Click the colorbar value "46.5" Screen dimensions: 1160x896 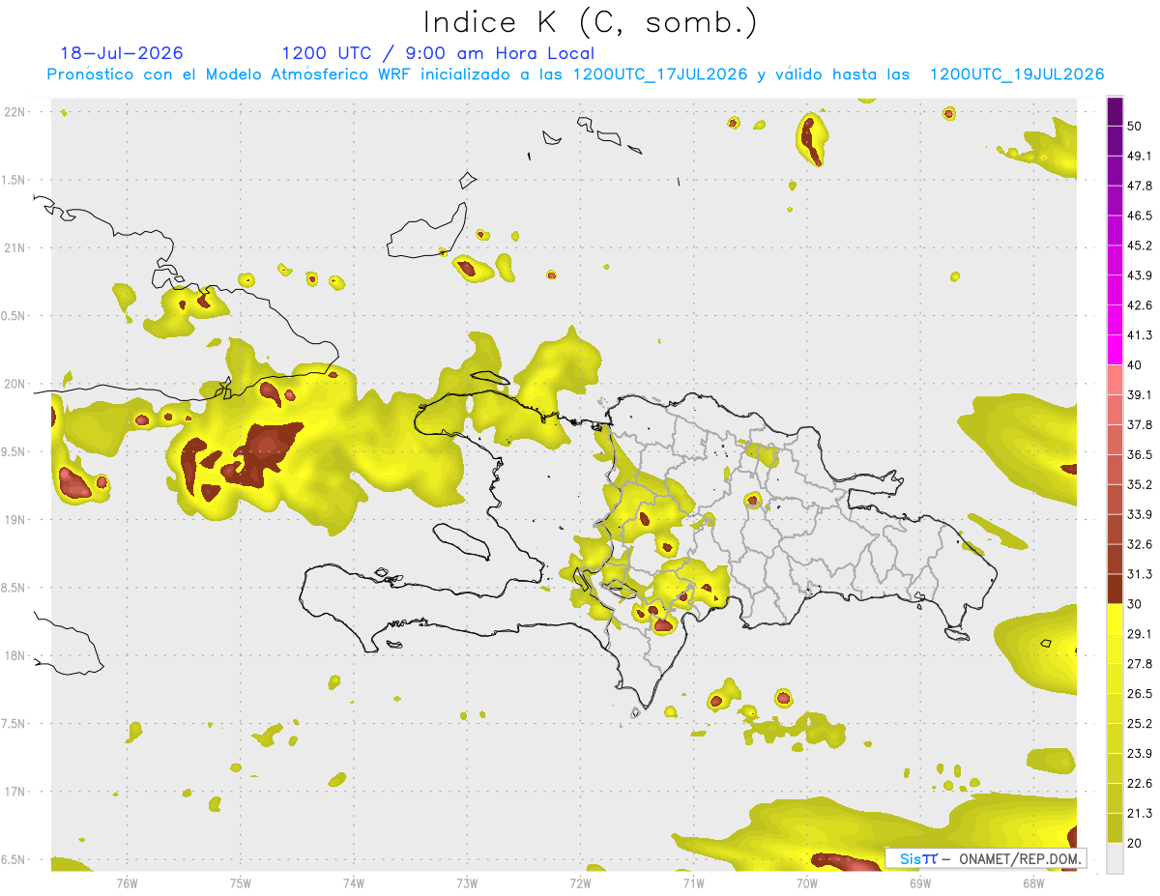click(1140, 216)
